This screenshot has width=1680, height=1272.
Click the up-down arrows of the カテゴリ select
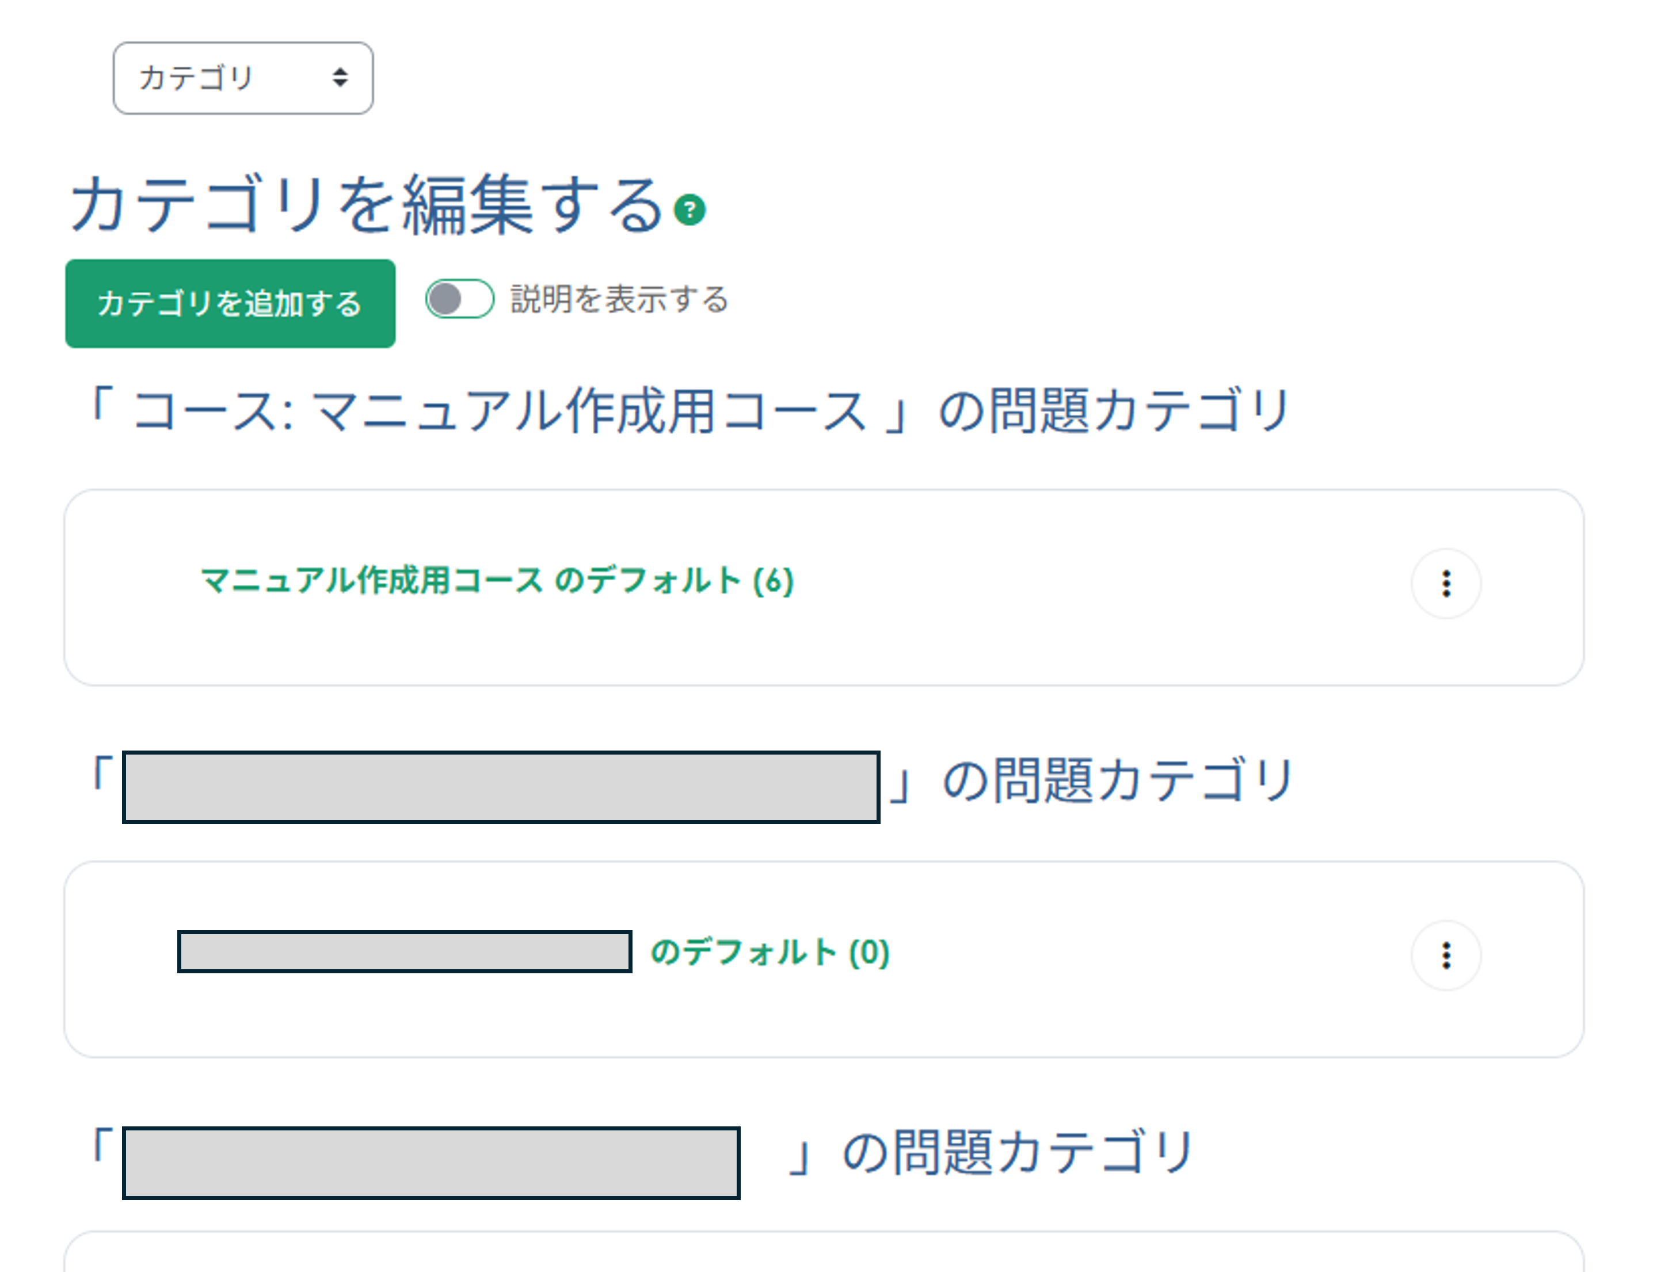tap(340, 78)
